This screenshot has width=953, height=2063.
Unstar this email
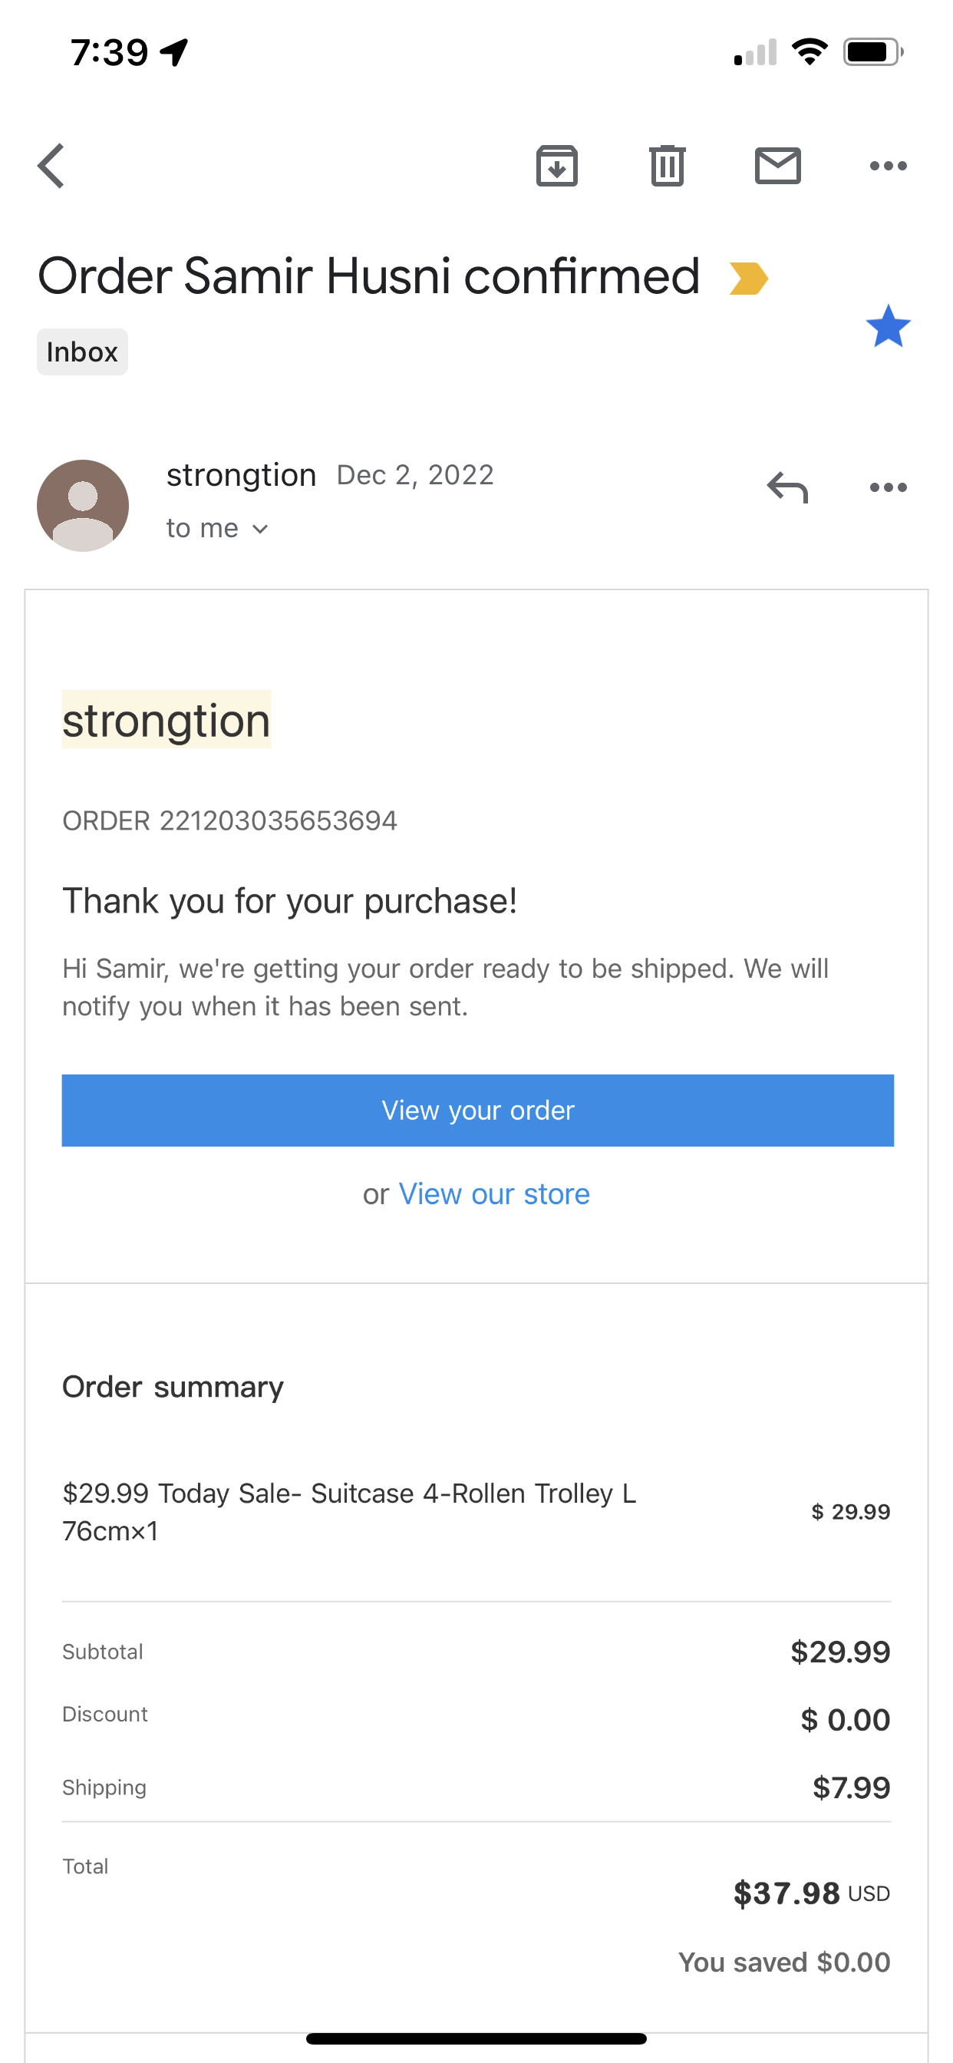[888, 327]
